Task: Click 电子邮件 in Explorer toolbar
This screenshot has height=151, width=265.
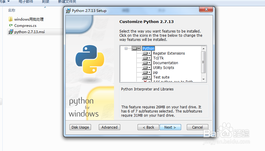Action: tap(26, 2)
